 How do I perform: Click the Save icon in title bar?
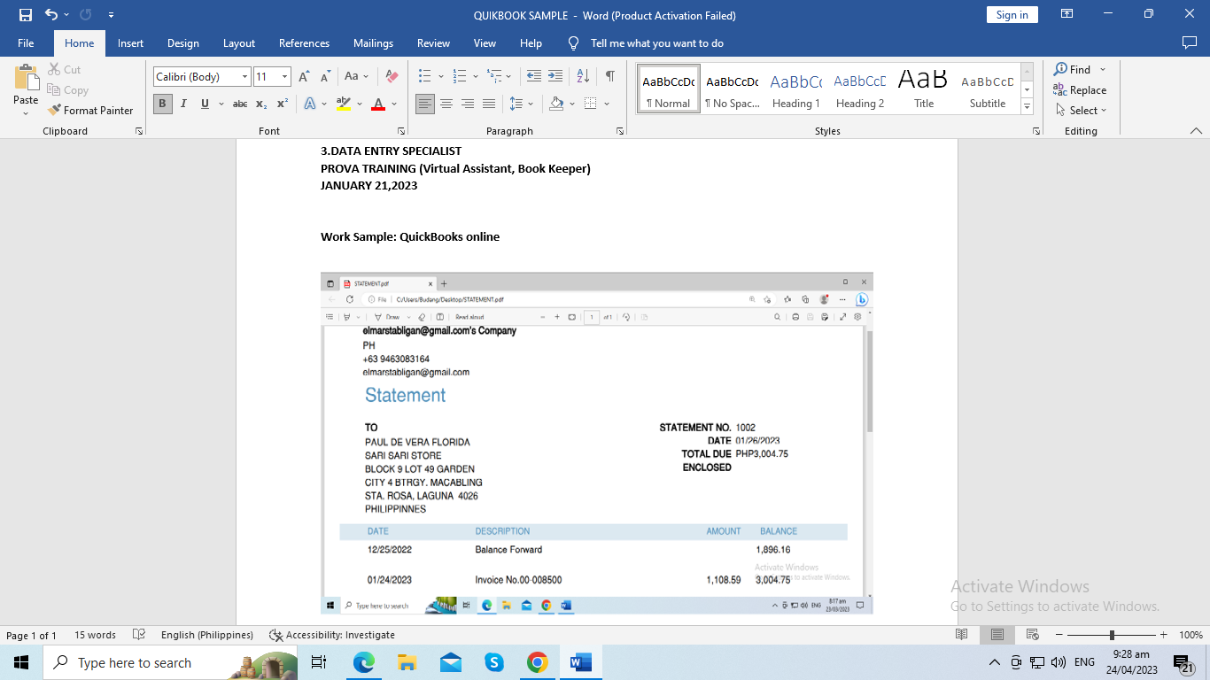[25, 15]
